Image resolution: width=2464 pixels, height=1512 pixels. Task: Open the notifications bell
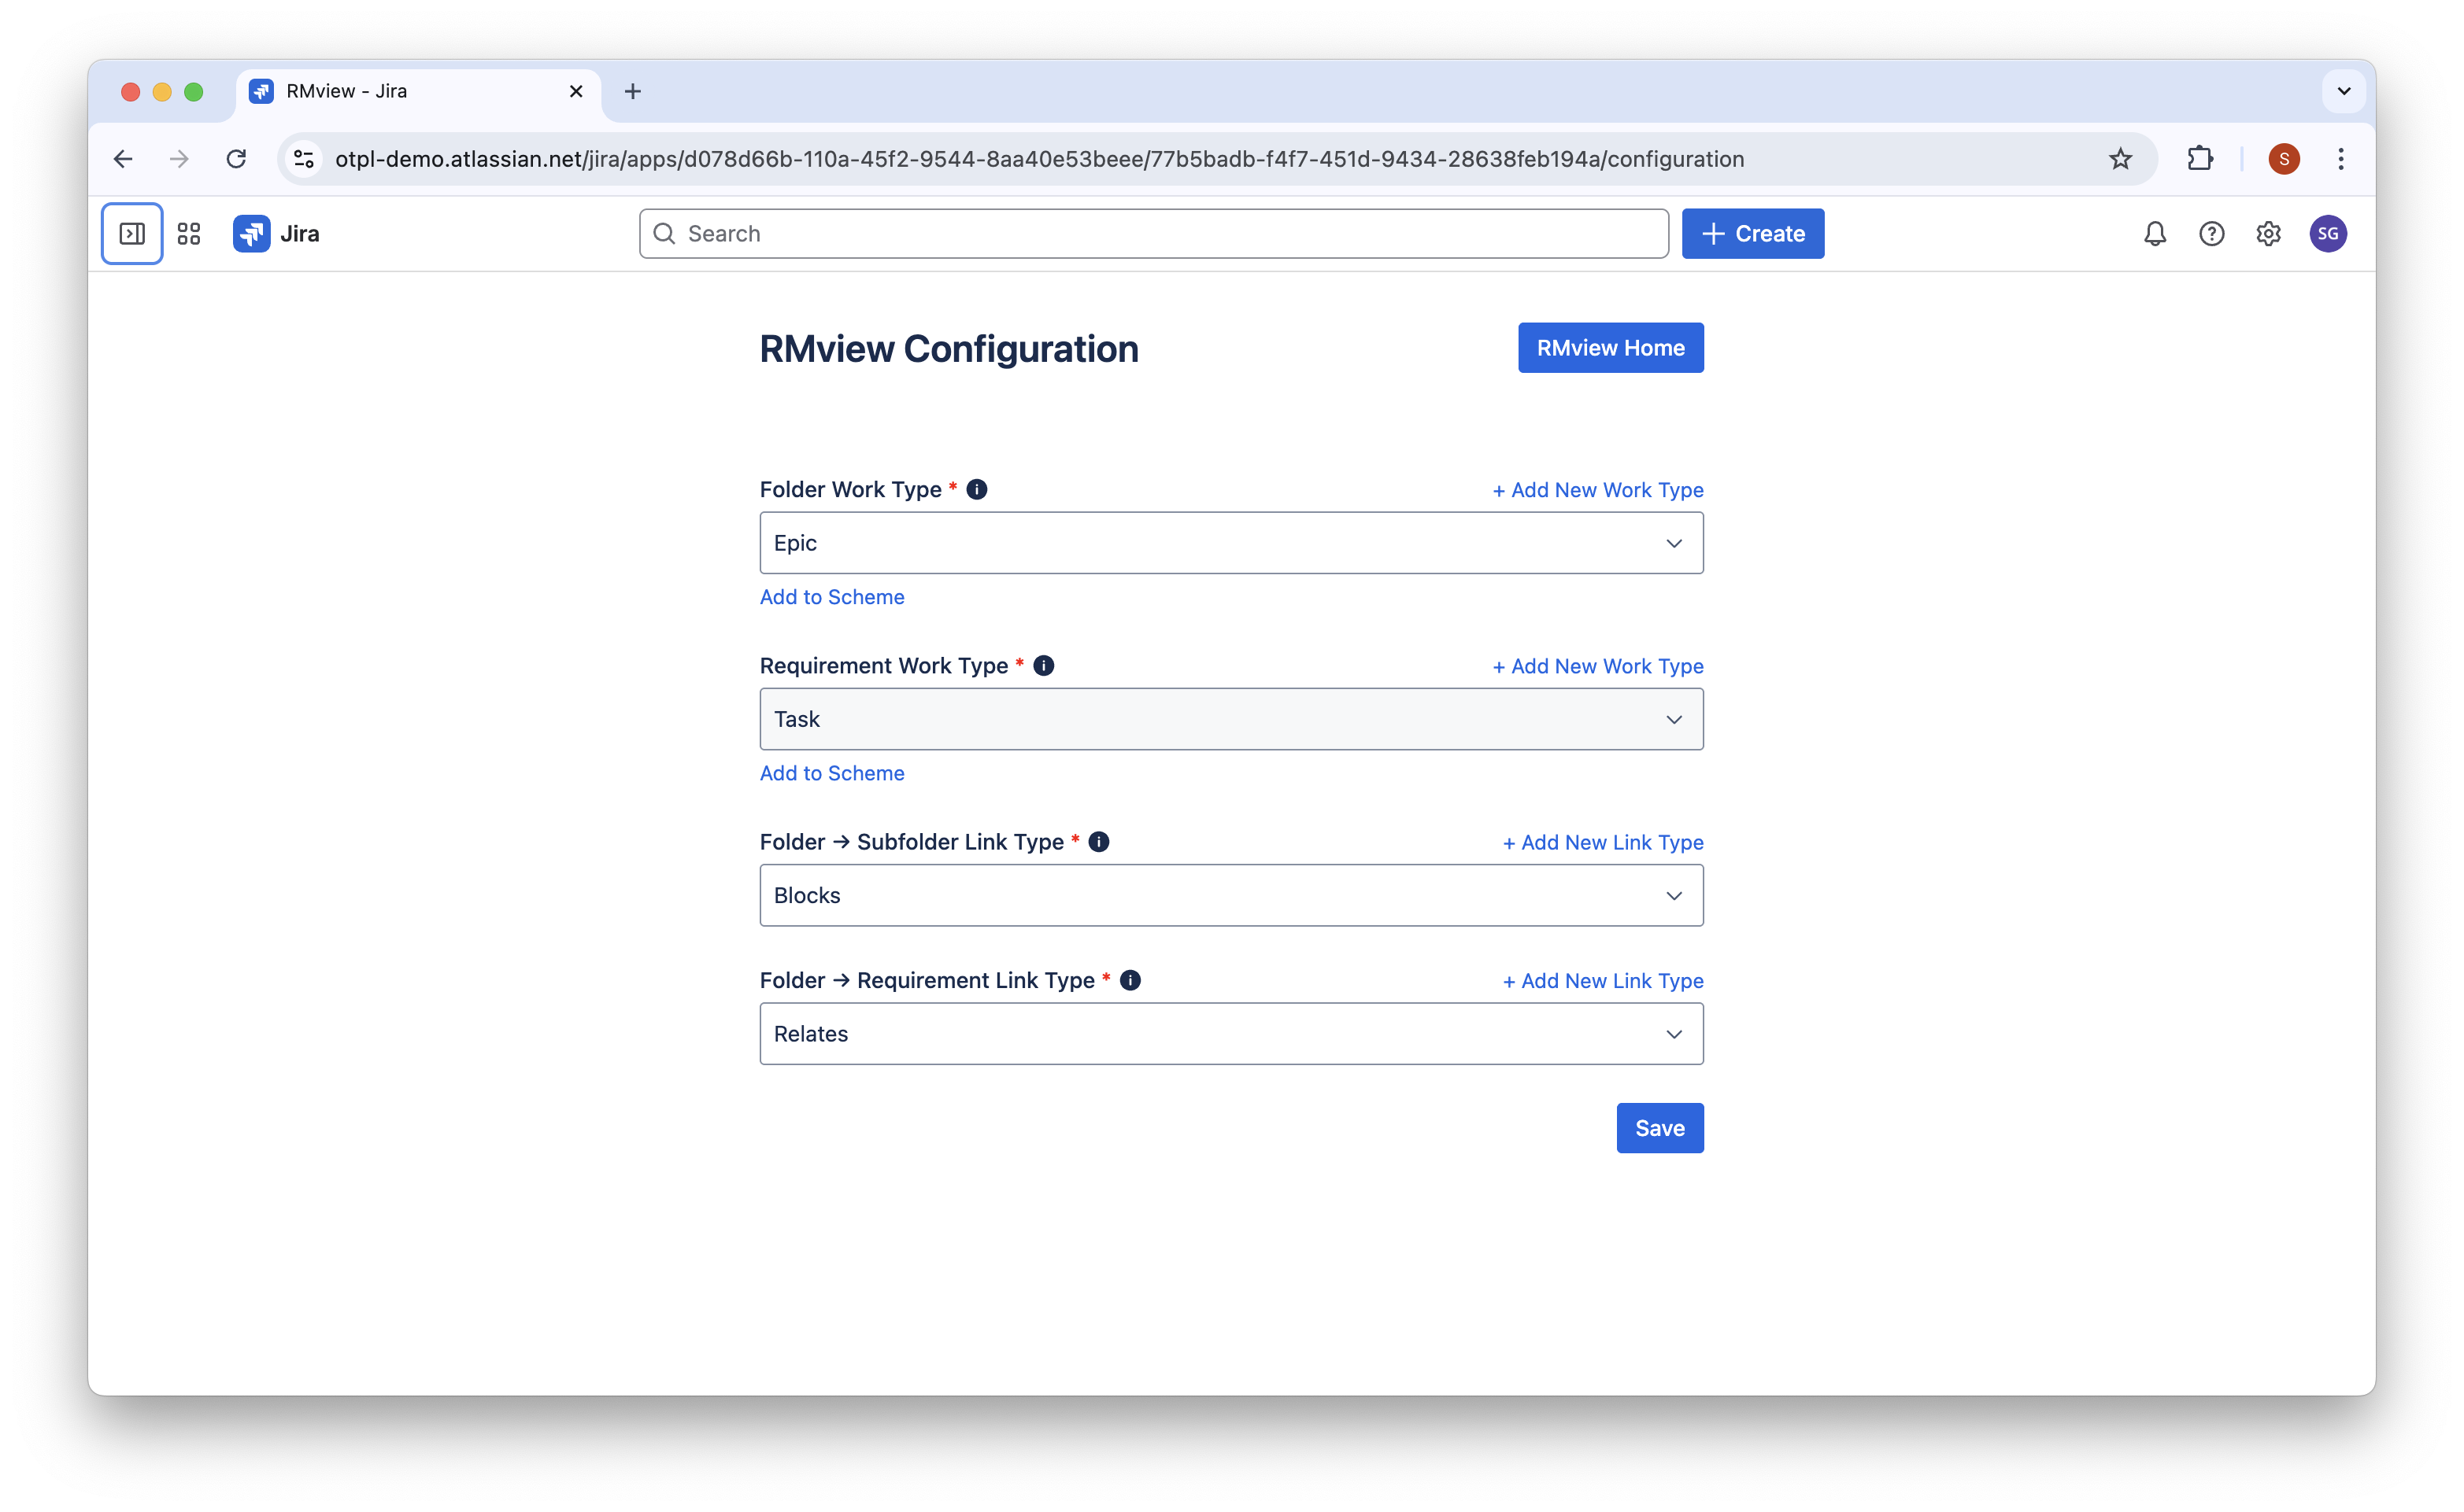(2155, 234)
